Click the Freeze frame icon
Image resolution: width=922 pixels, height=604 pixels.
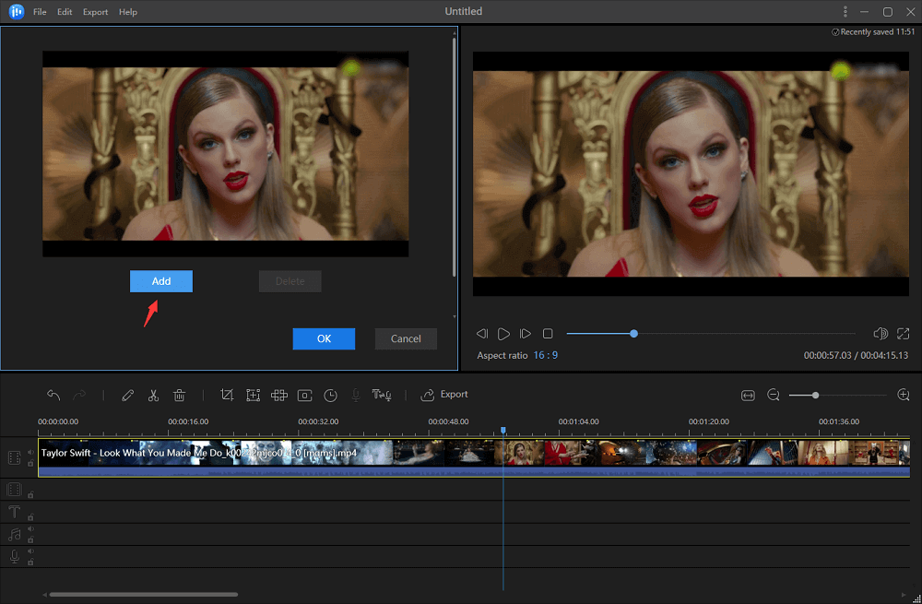pyautogui.click(x=304, y=396)
